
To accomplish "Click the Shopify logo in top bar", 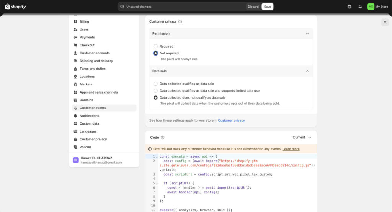I will pyautogui.click(x=15, y=7).
